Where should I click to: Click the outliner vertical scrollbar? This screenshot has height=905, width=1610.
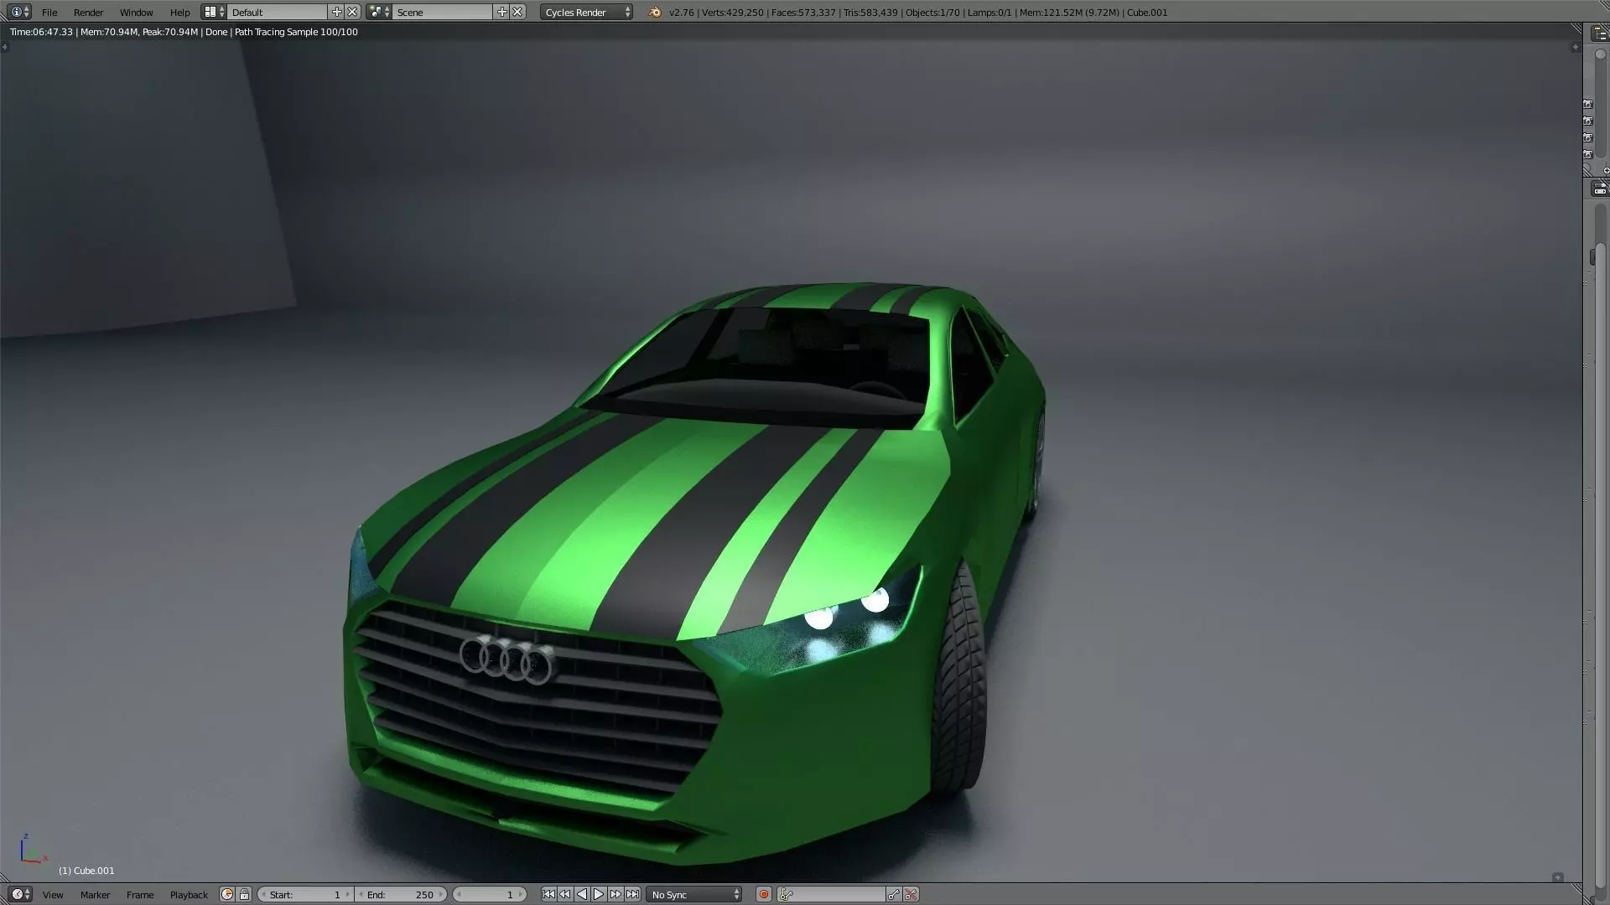tap(1601, 105)
